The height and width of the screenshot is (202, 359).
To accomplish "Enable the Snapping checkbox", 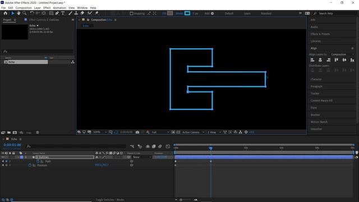I will 131,13.
